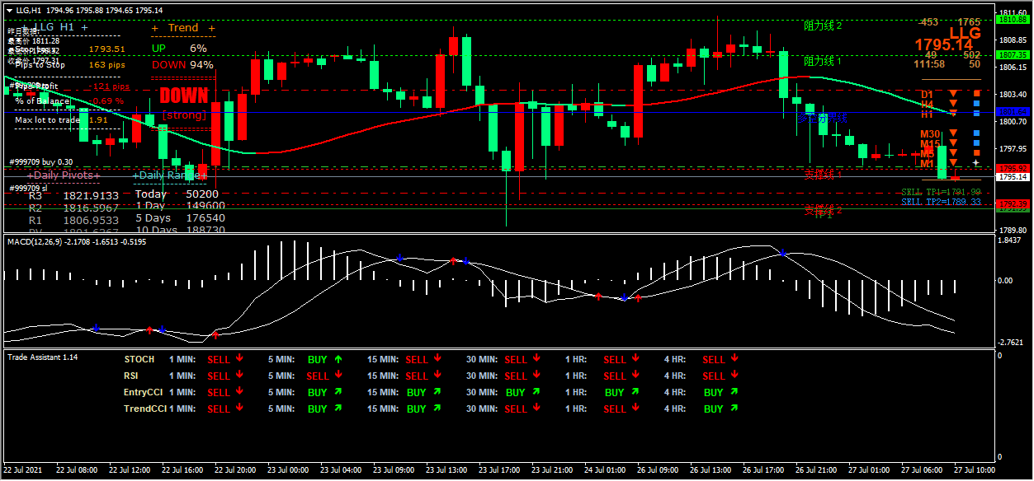Viewport: 1034px width, 481px height.
Task: Click the RSI 5 MIN red down arrow
Action: (x=338, y=376)
